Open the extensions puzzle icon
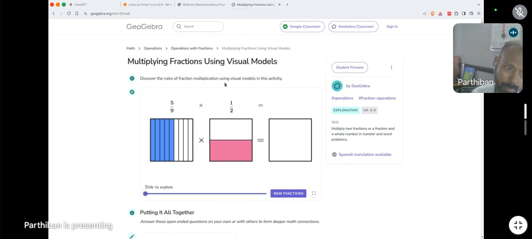 point(456,13)
